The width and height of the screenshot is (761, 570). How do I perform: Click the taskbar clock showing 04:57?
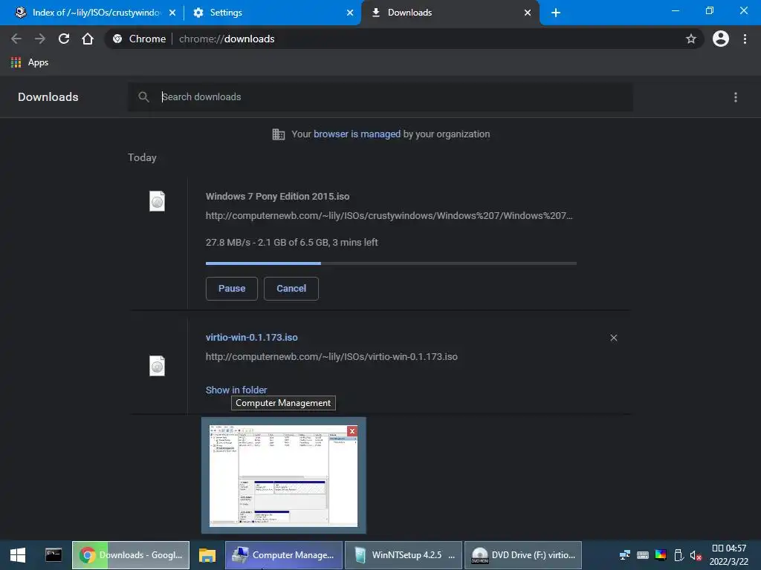(x=728, y=555)
